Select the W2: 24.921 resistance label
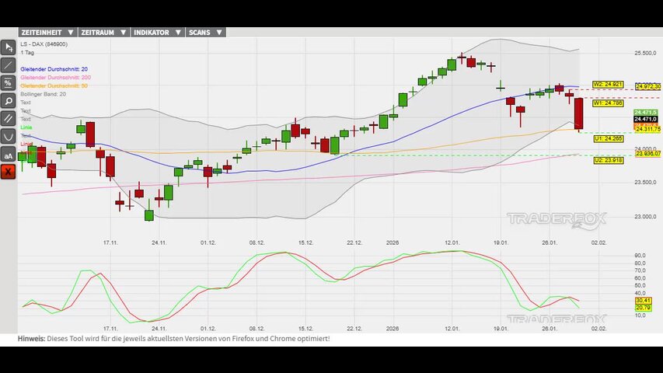663x373 pixels. point(608,84)
